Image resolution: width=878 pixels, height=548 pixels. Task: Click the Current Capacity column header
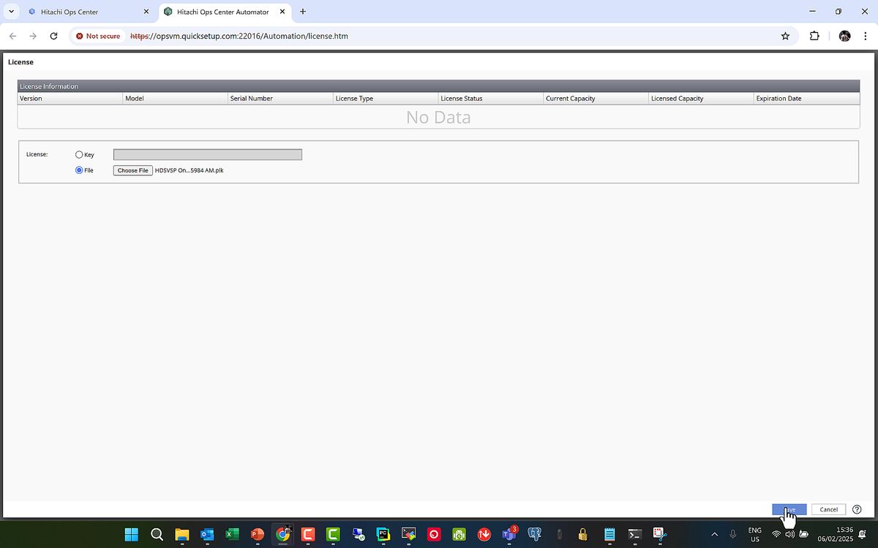(596, 98)
